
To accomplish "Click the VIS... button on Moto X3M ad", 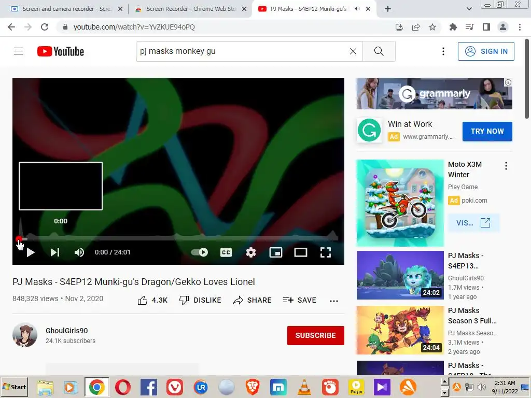I will [473, 223].
